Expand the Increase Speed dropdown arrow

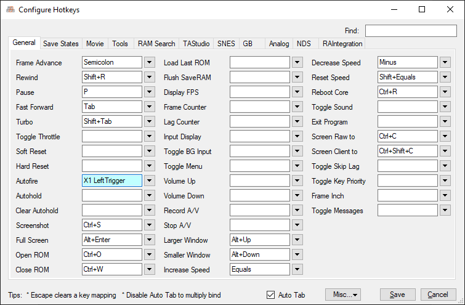pos(297,269)
